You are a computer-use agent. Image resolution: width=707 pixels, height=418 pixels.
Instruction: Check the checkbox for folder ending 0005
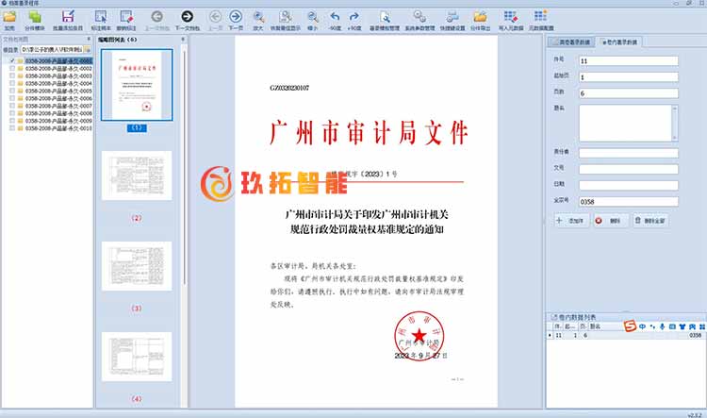pyautogui.click(x=12, y=91)
